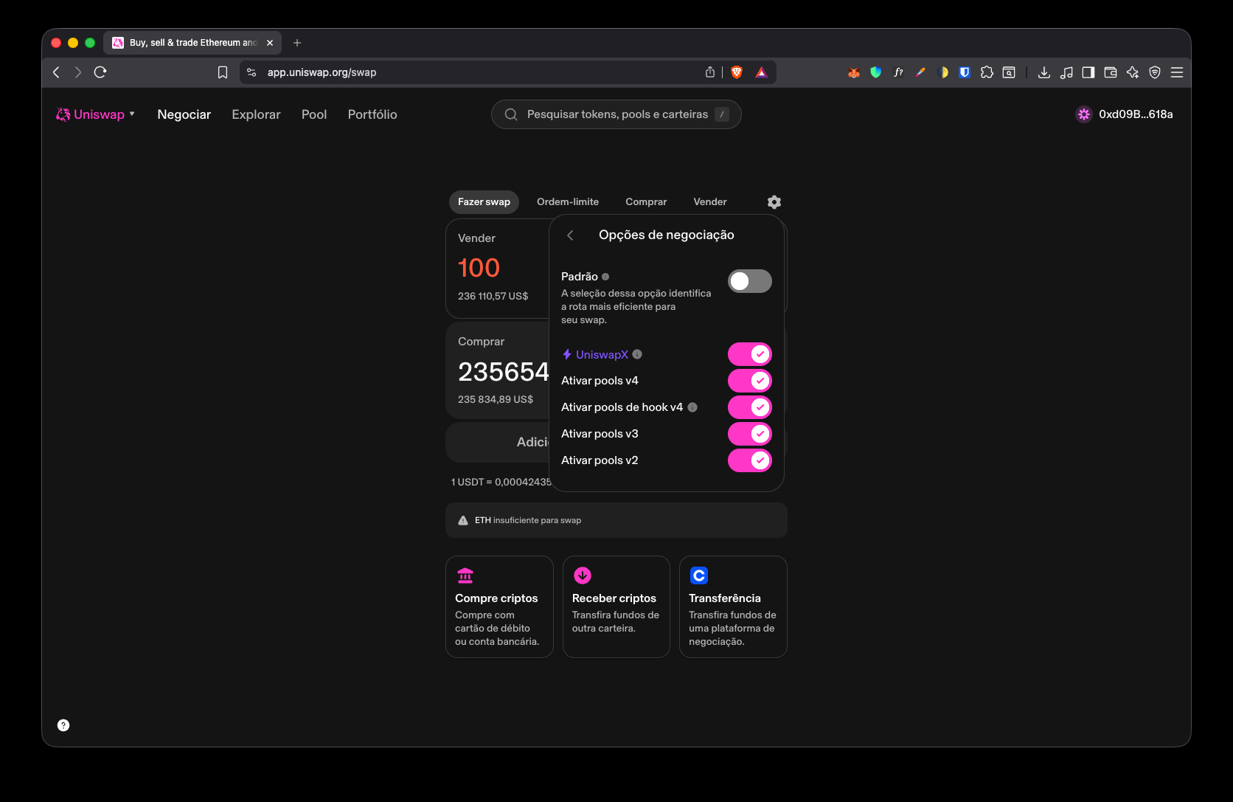Click the Brave Rewards triangle icon
1233x802 pixels.
pyautogui.click(x=762, y=72)
